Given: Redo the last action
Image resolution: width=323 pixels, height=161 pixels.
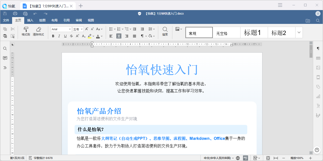Looking at the screenshot, I should point(45,13).
